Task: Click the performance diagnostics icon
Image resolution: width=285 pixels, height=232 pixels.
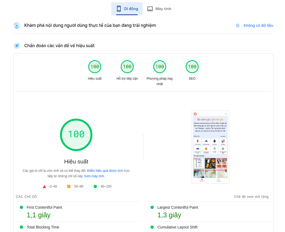Action: coord(17,46)
